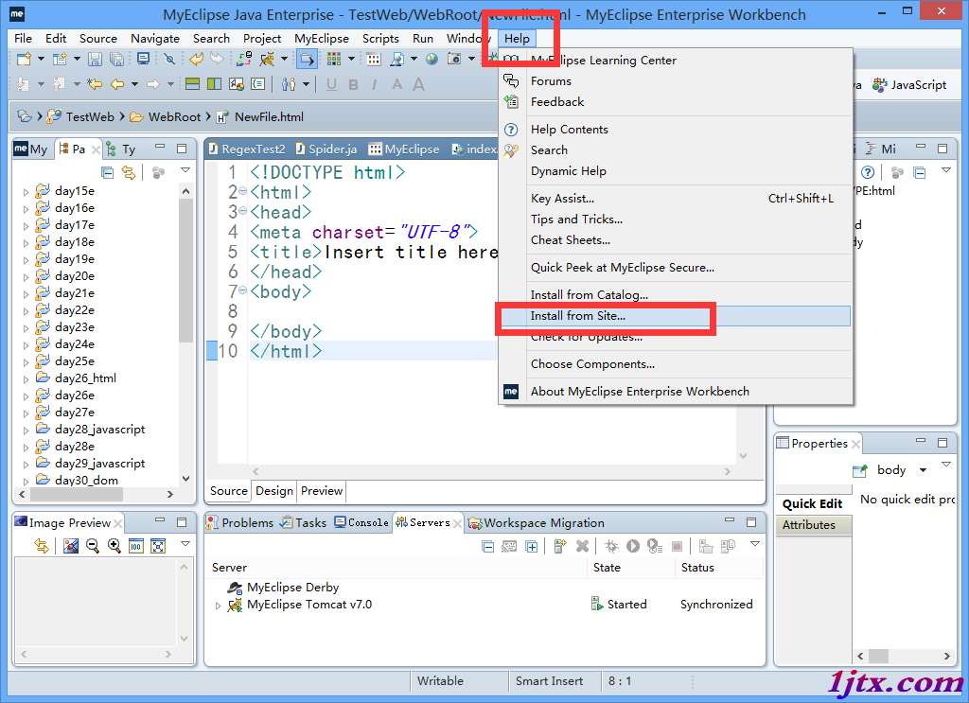Click the globe web browser icon
This screenshot has width=969, height=703.
432,59
